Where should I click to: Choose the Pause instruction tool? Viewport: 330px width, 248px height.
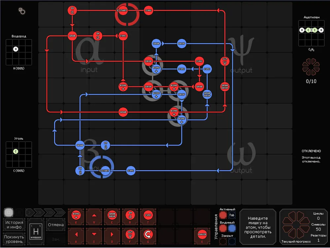click(x=202, y=234)
